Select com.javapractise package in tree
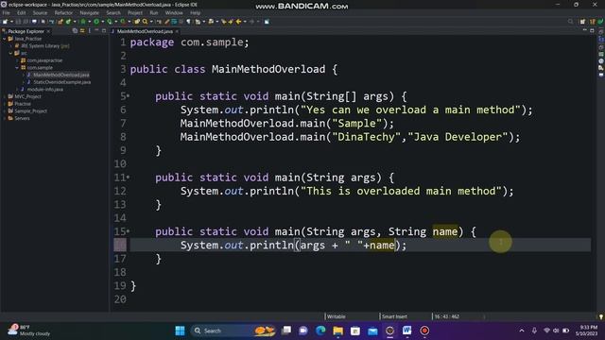605x340 pixels. coord(44,60)
